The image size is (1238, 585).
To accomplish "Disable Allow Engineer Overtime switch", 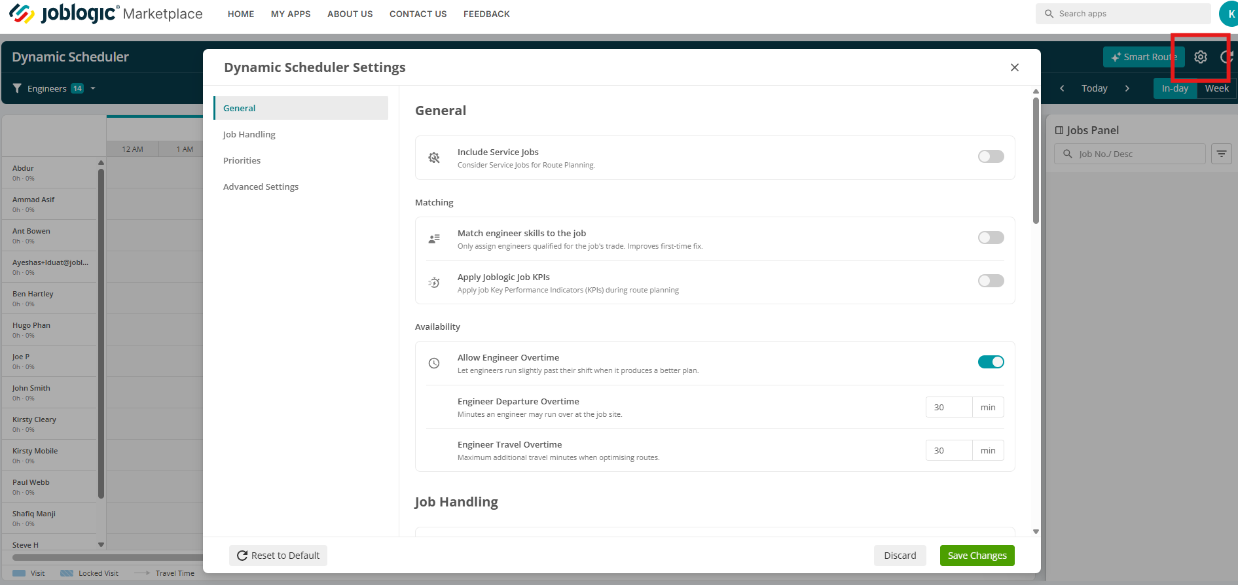I will click(x=991, y=362).
